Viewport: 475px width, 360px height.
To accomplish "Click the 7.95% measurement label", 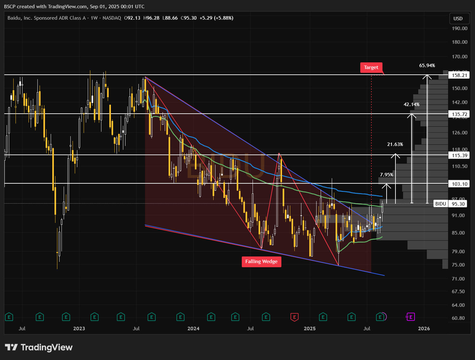I will pyautogui.click(x=387, y=175).
